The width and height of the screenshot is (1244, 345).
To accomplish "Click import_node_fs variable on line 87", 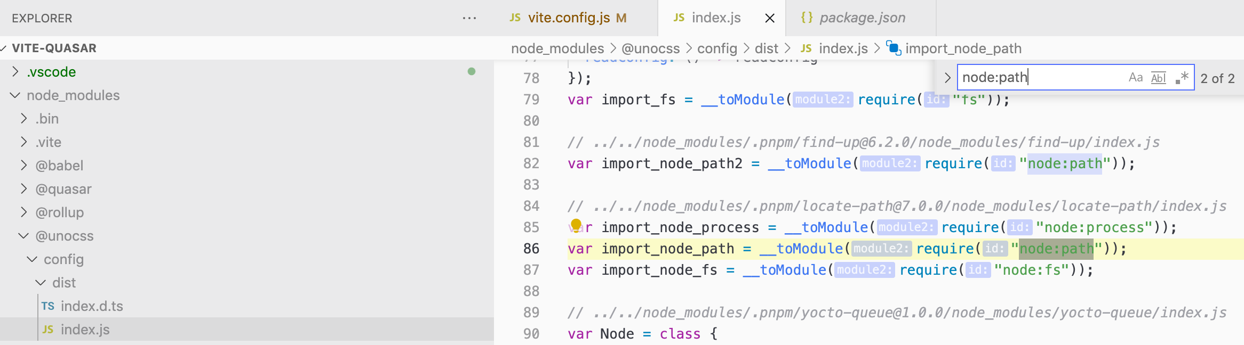I will click(x=659, y=270).
